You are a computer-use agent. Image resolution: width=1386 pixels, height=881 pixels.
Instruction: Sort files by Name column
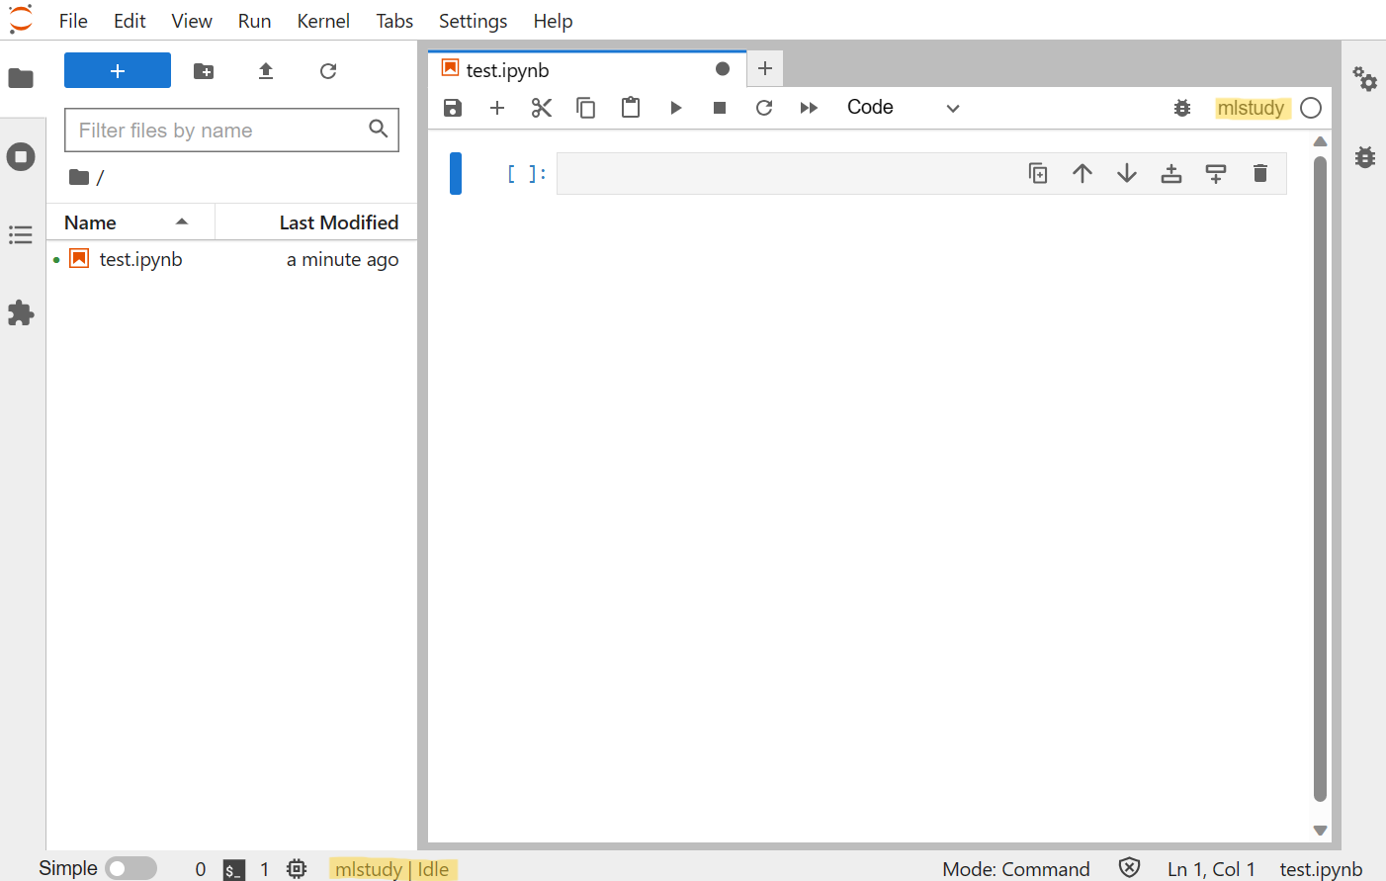[x=130, y=222]
